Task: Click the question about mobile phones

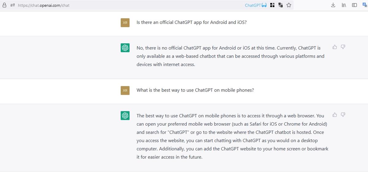Action: click(x=195, y=90)
